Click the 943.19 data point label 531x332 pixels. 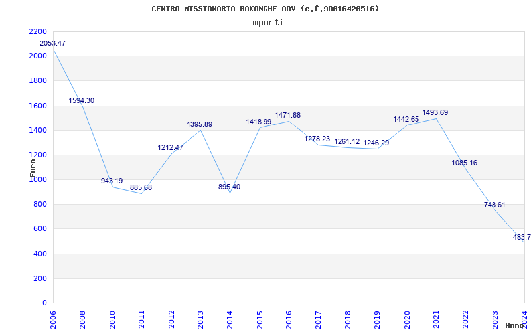(x=112, y=181)
